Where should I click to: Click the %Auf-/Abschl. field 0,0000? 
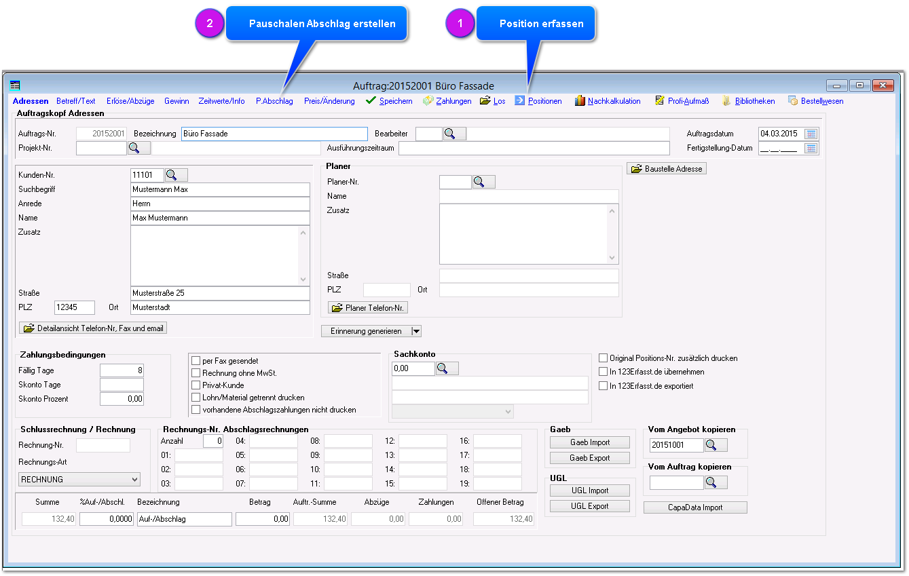(x=107, y=519)
